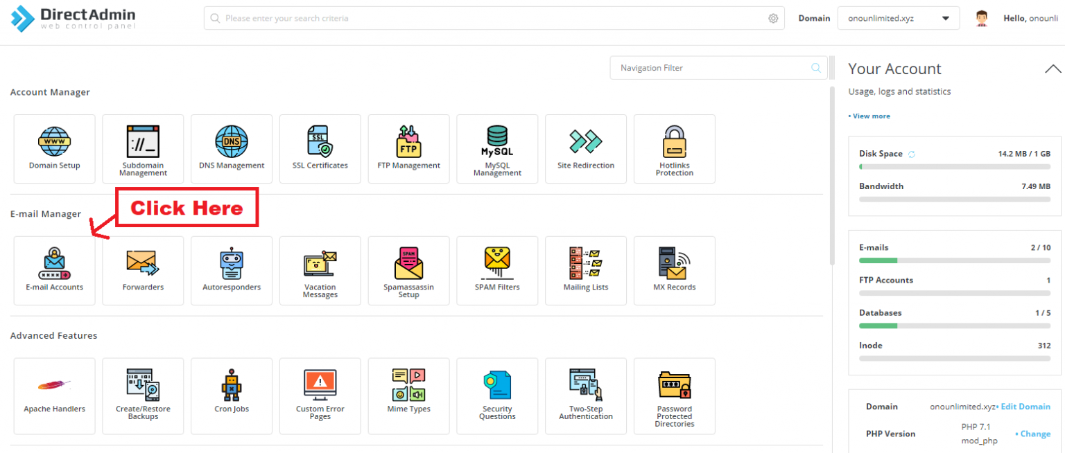Open Apache Handlers
1065x453 pixels.
(54, 396)
